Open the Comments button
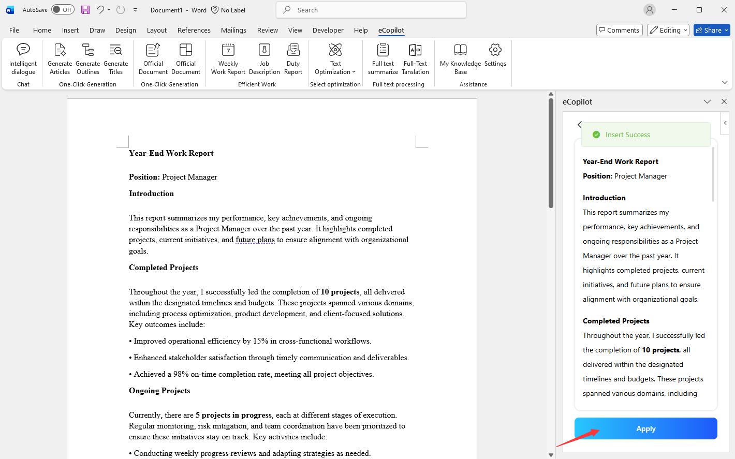Viewport: 735px width, 459px height. point(619,30)
